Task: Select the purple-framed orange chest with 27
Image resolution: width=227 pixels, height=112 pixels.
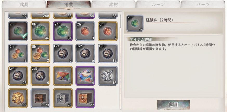Action: (x=85, y=98)
